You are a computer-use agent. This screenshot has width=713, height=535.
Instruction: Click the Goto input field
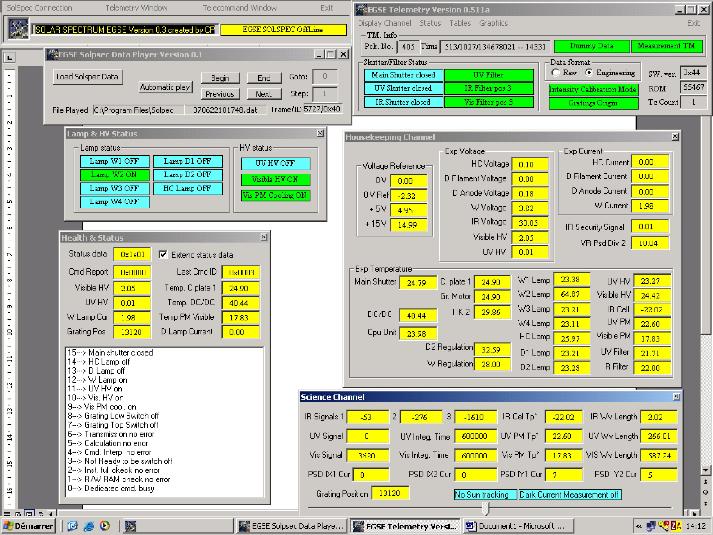(x=325, y=77)
